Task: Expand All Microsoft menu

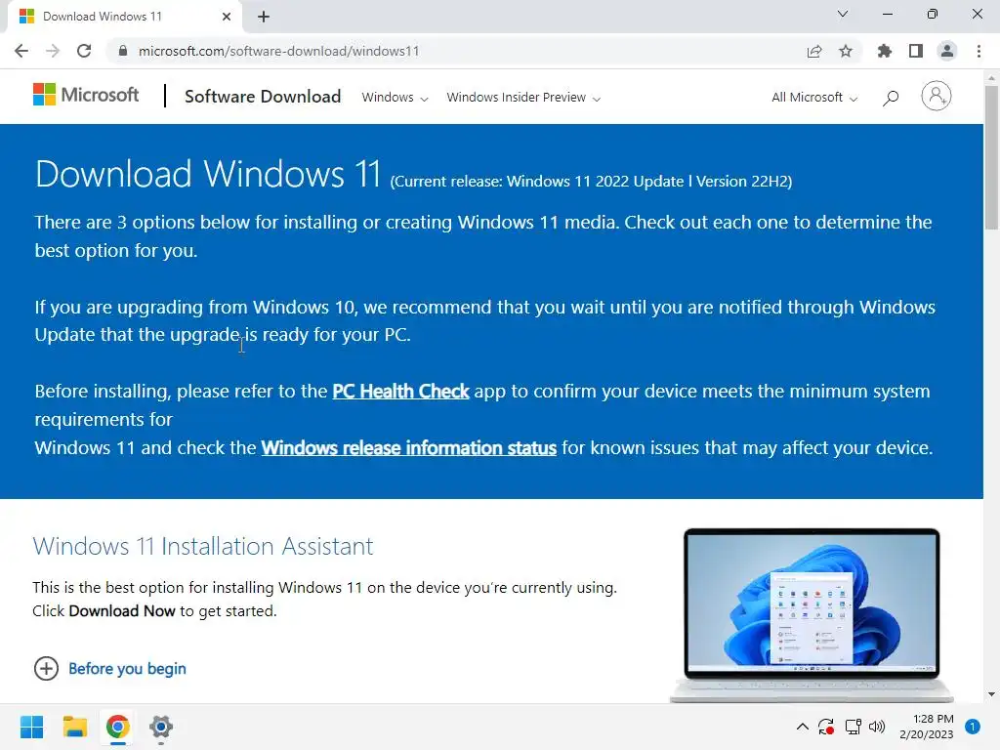Action: [814, 98]
